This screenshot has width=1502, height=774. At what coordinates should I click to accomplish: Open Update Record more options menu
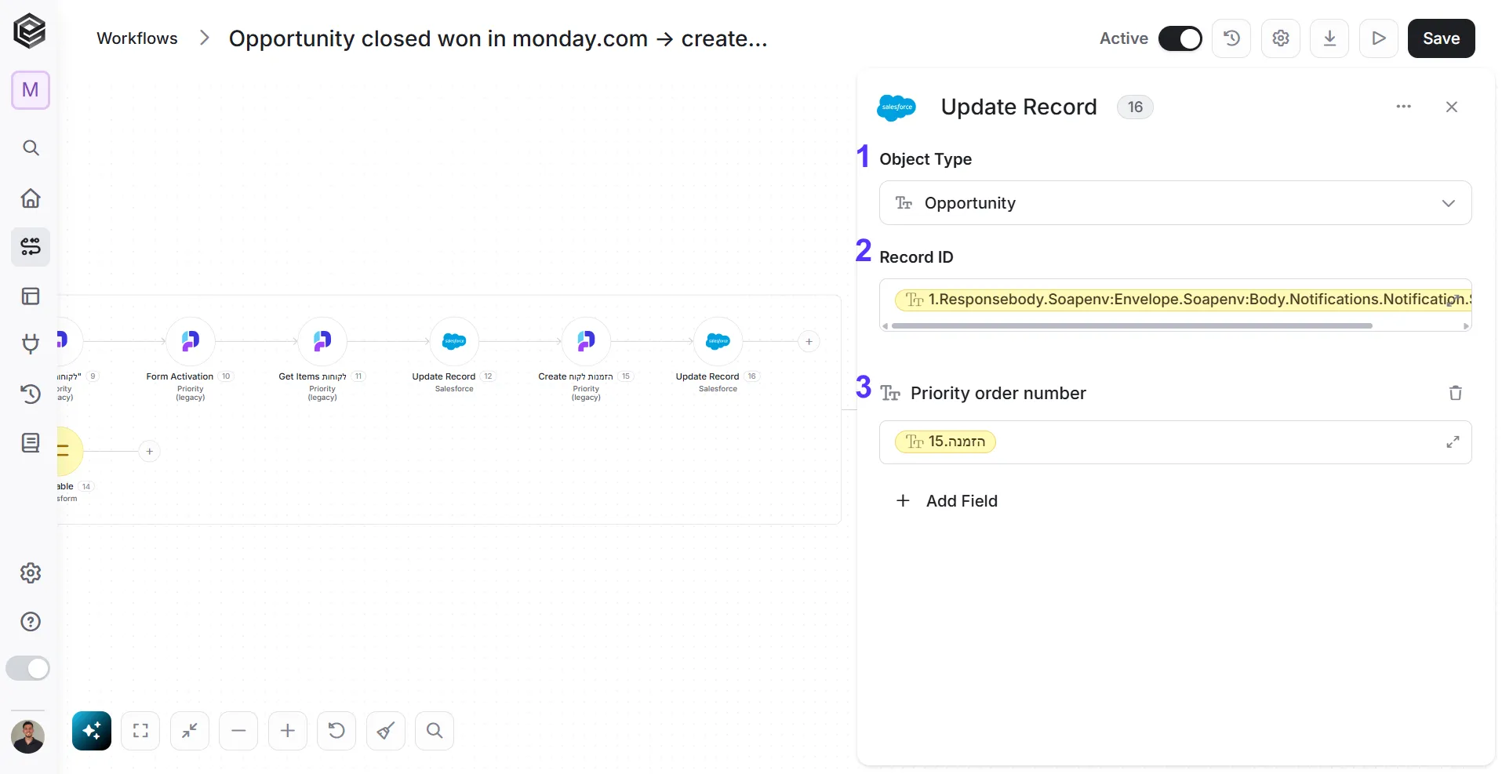tap(1404, 107)
